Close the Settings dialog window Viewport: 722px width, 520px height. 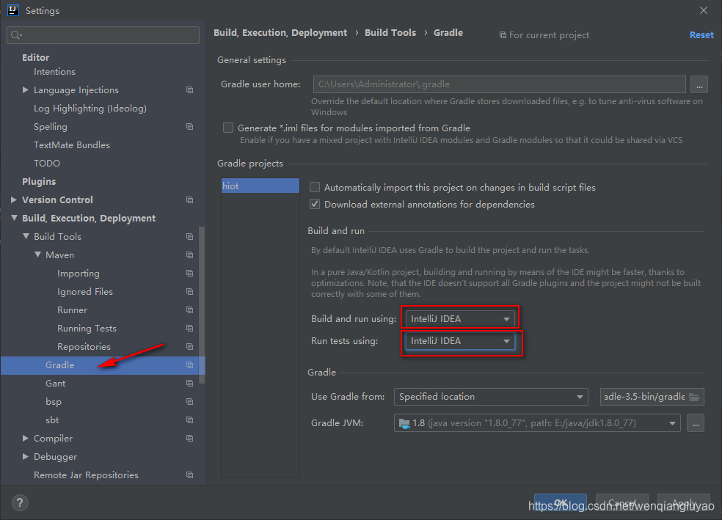tap(704, 10)
